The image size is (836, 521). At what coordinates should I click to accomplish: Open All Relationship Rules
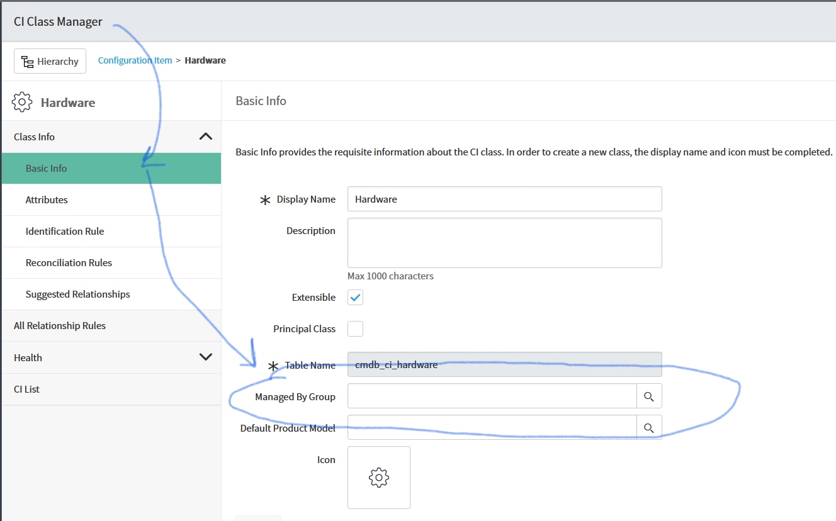pyautogui.click(x=60, y=325)
